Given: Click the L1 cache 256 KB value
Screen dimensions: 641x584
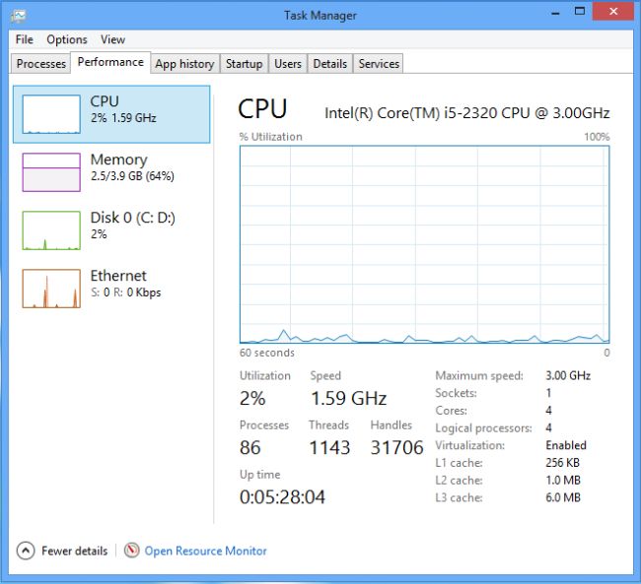Looking at the screenshot, I should [x=562, y=463].
